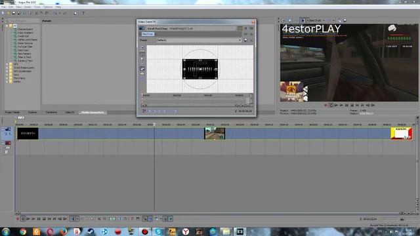Expand the 32-bit floating point folder
The image size is (420, 236).
(7, 68)
